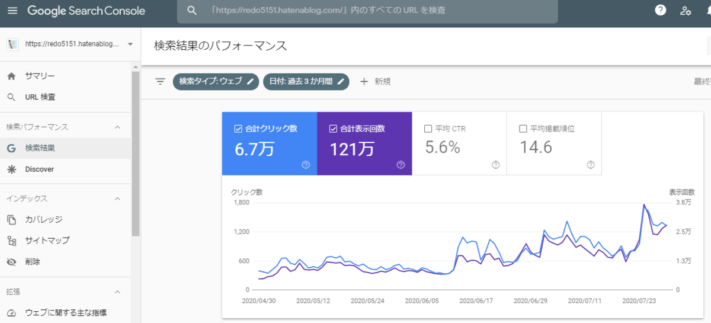The image size is (711, 323).
Task: Collapse the 拡張 section
Action: [117, 292]
